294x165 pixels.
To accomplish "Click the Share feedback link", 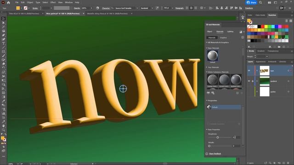I will coord(215,154).
